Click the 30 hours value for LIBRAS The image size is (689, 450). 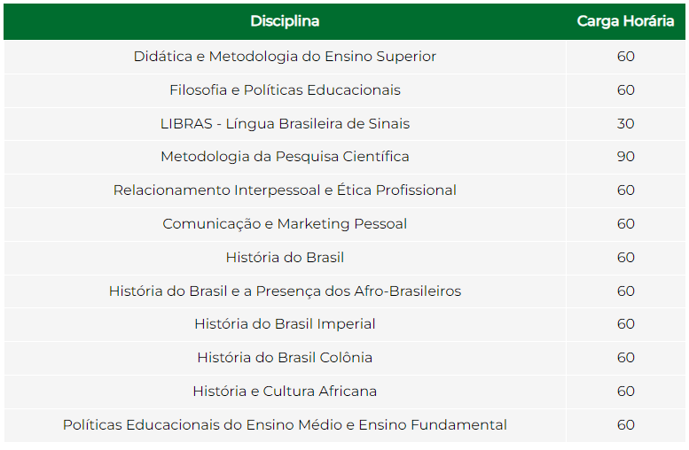[625, 124]
